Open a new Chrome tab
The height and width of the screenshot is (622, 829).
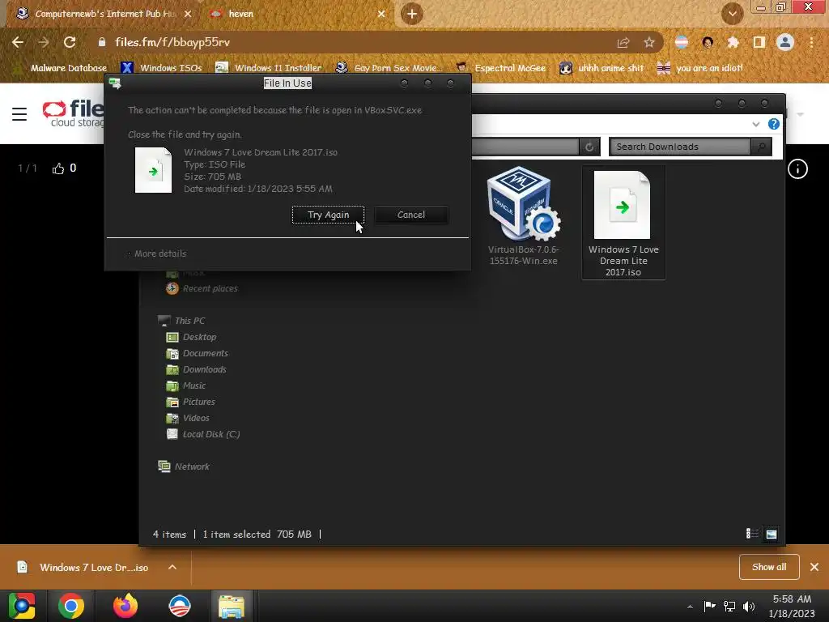[x=412, y=14]
